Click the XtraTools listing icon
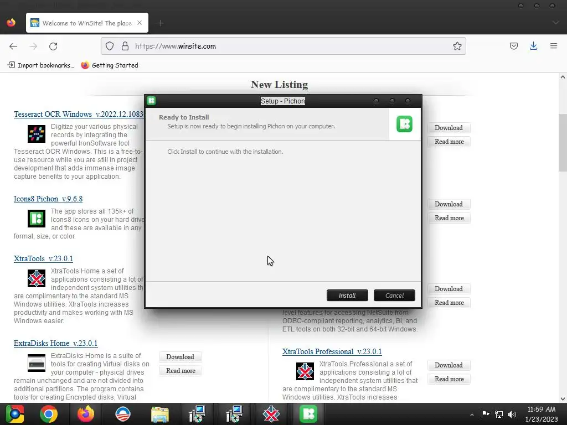The height and width of the screenshot is (425, 567). click(37, 278)
